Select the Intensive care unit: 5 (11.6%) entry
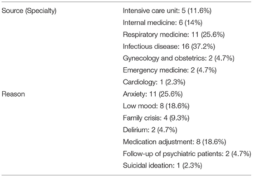 167,11
